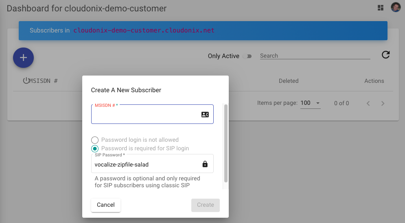
Task: Click the power icon in table header
Action: tap(26, 81)
